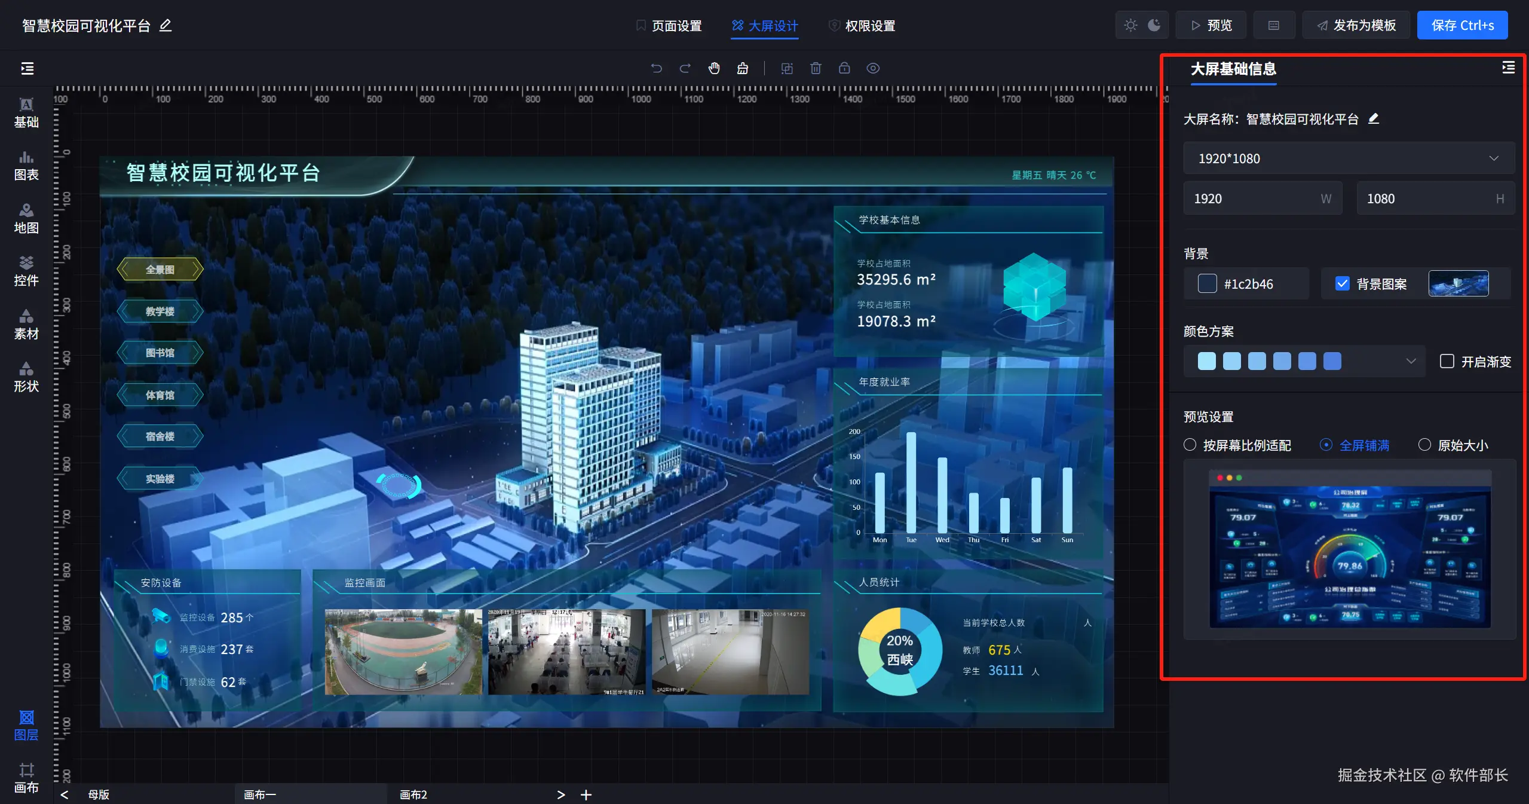Click 发布为模板 button
This screenshot has height=804, width=1529.
[x=1356, y=25]
